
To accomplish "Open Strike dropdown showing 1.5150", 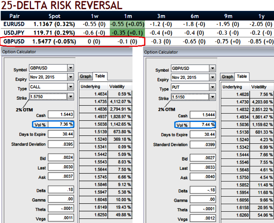I will click(x=212, y=97).
